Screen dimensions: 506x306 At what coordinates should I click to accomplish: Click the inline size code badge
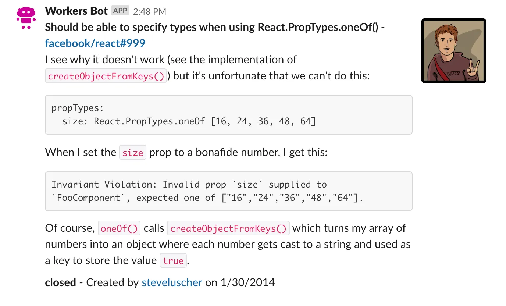(133, 153)
